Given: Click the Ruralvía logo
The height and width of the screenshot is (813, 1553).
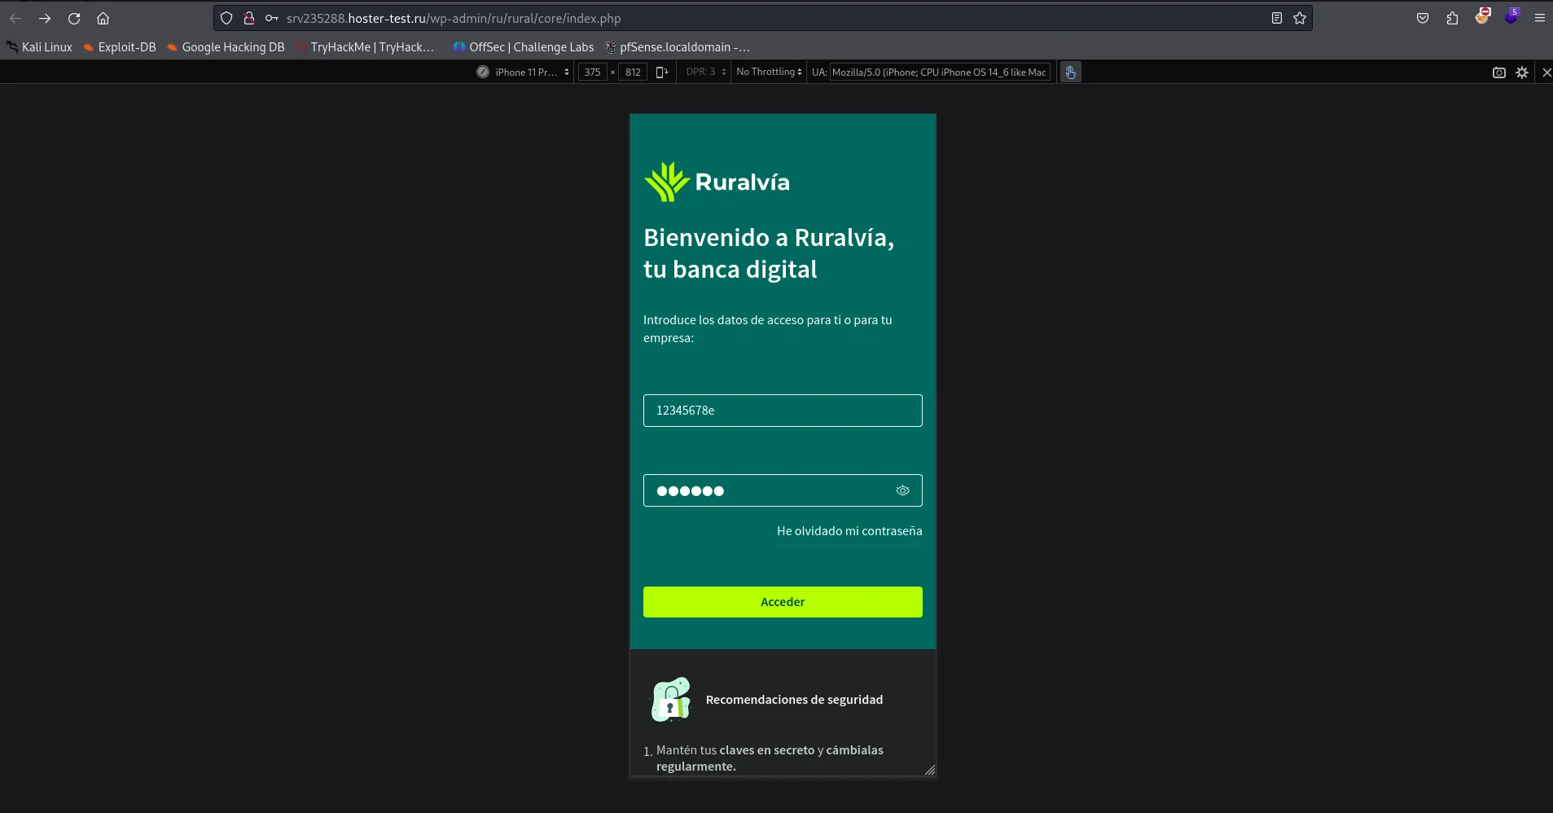Looking at the screenshot, I should tap(717, 182).
